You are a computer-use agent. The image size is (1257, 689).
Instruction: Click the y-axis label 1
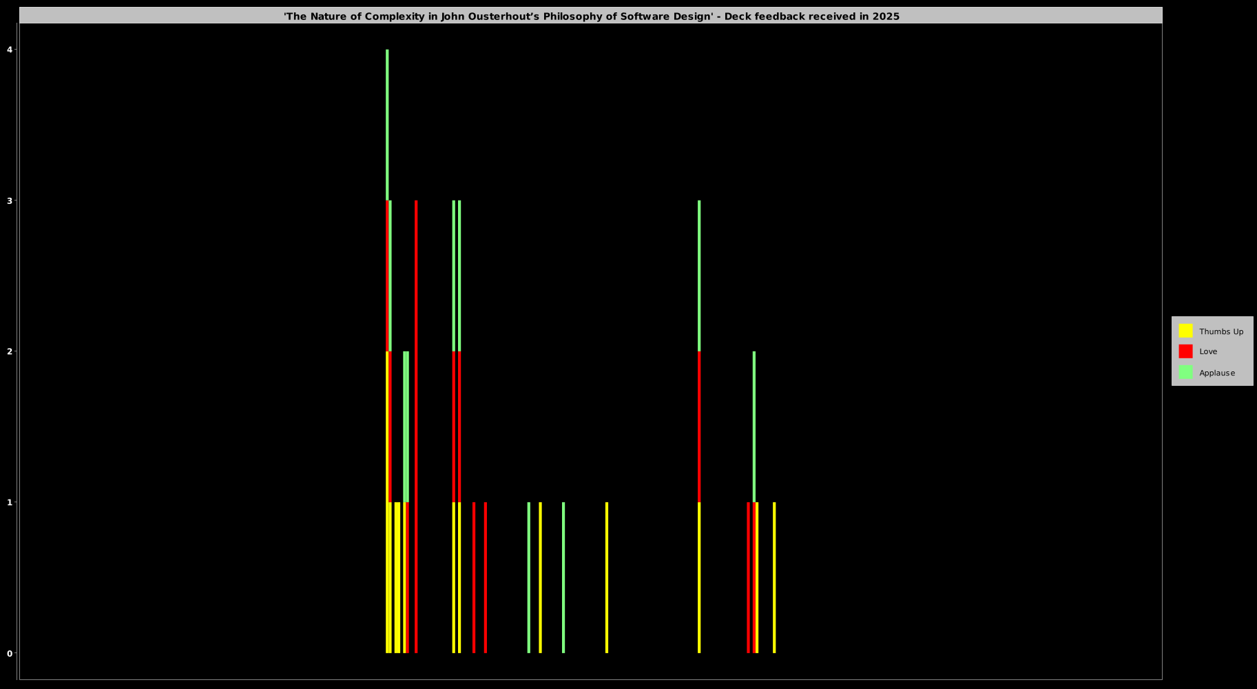[x=10, y=502]
